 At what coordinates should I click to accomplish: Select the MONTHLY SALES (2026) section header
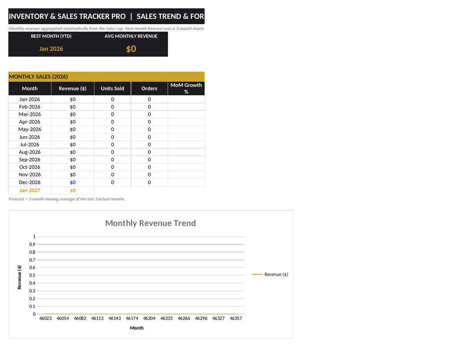(x=106, y=77)
